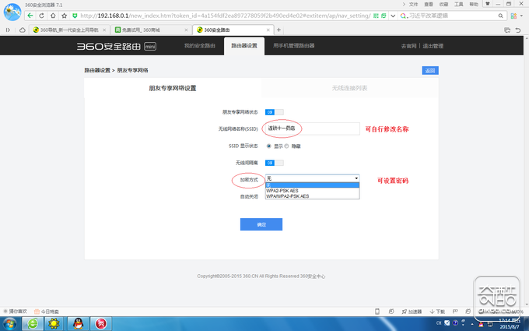529x331 pixels.
Task: Reload the page with refresh icon
Action: 41,16
